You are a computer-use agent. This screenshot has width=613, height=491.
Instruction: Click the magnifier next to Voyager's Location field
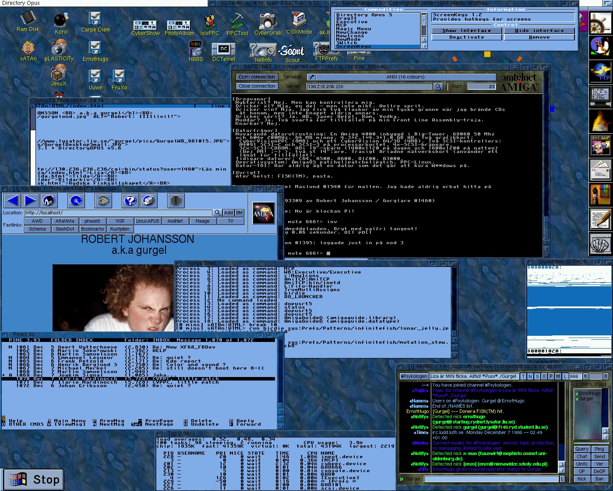217,213
